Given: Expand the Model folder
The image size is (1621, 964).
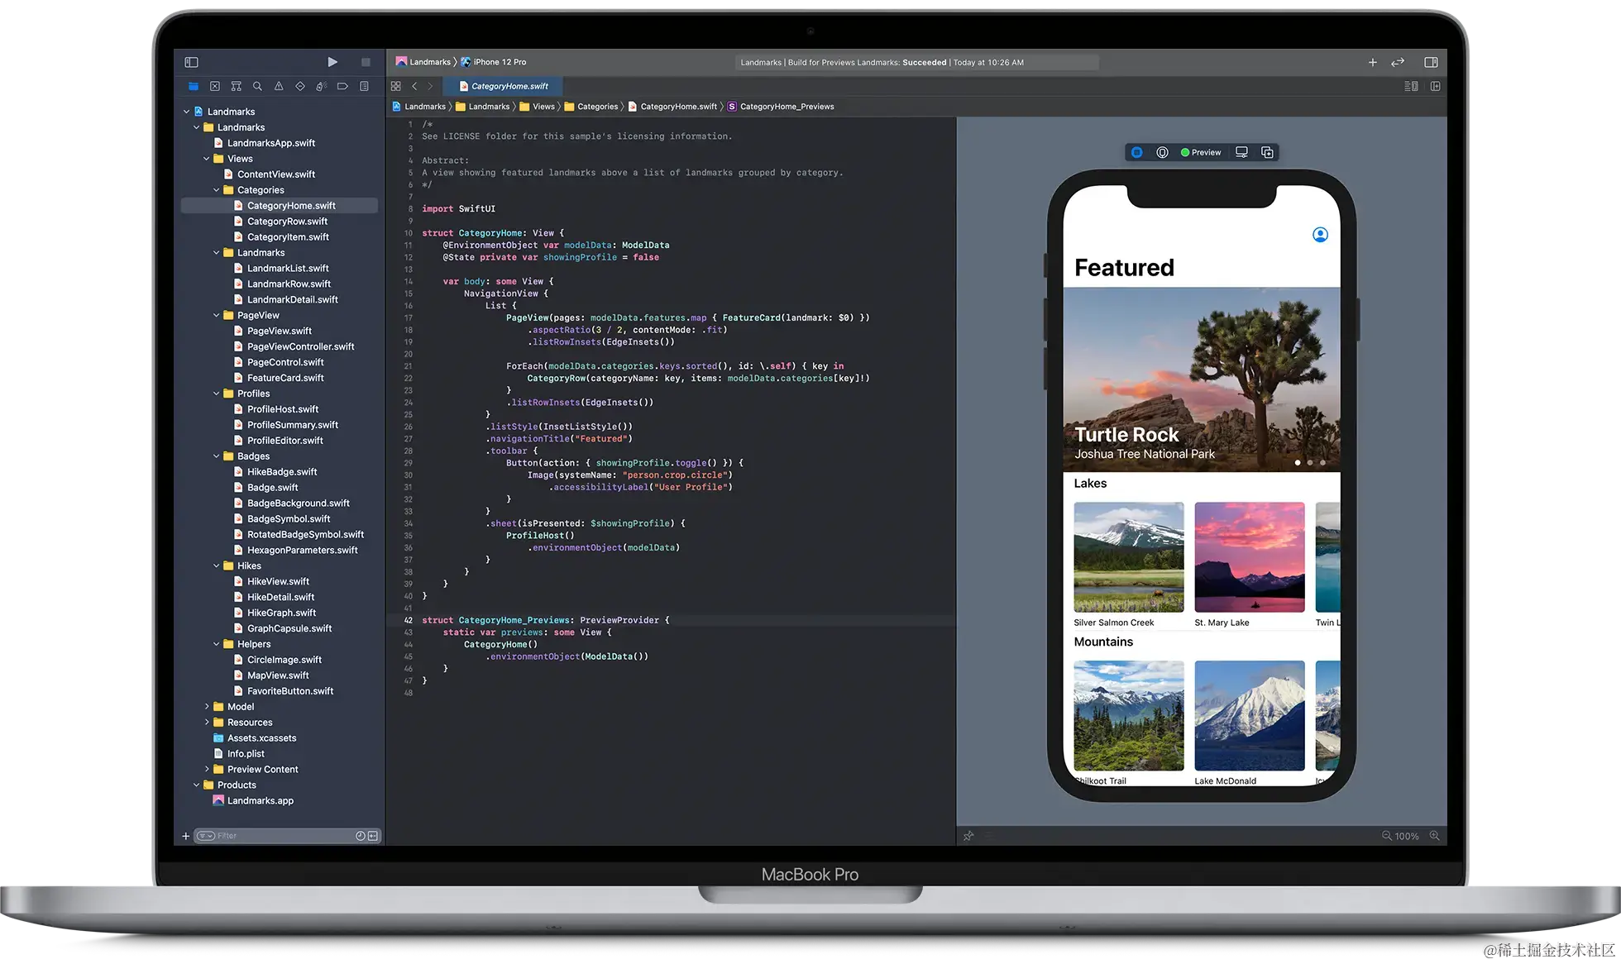Looking at the screenshot, I should (207, 707).
